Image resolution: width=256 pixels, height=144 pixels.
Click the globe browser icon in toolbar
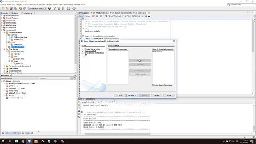click(50, 8)
